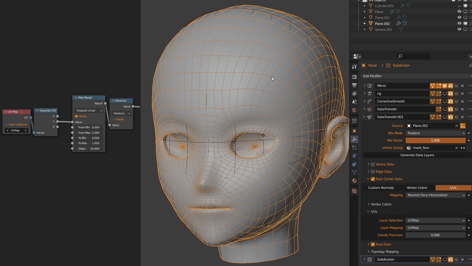Open the Mapping Nearest Face Interpolated dropdown
Viewport: 472px width, 266px height.
click(435, 195)
